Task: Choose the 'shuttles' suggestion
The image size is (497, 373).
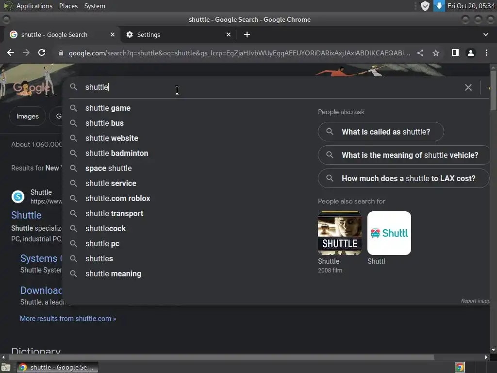Action: (99, 259)
